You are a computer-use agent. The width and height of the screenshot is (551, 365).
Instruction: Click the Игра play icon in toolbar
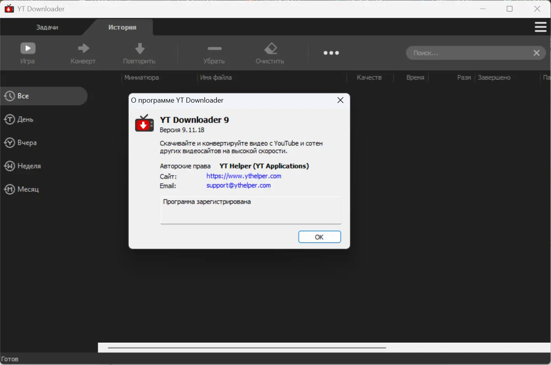(28, 48)
